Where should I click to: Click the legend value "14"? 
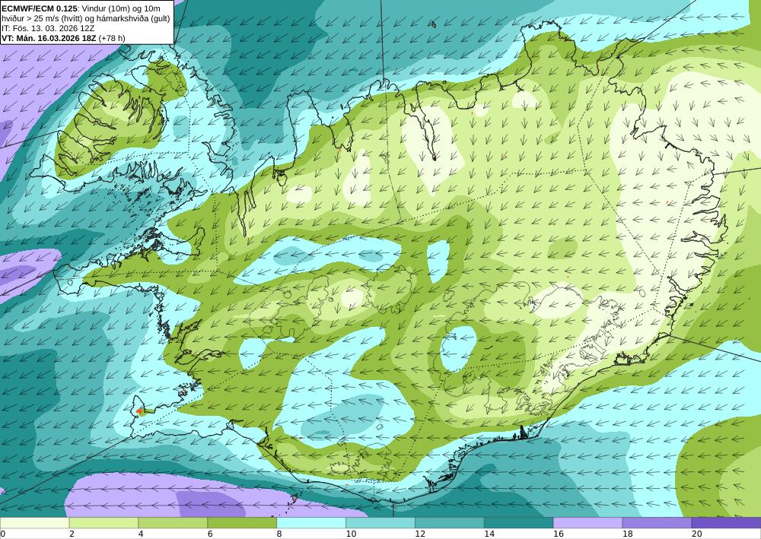(x=489, y=534)
